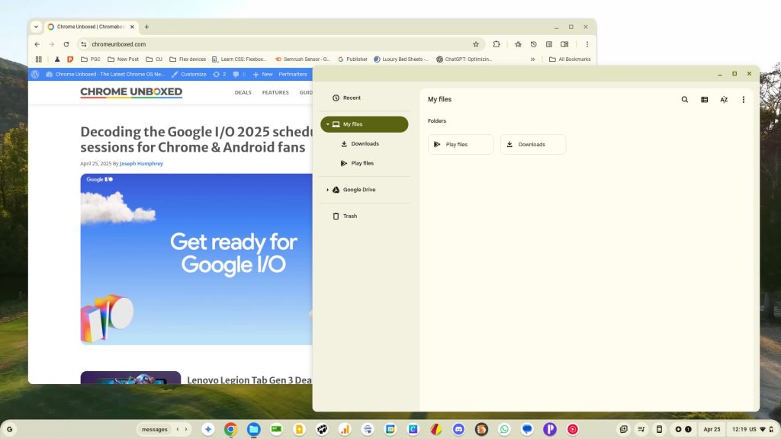Viewport: 781px width, 439px height.
Task: Close the Chrome Unboxed tab
Action: point(132,27)
